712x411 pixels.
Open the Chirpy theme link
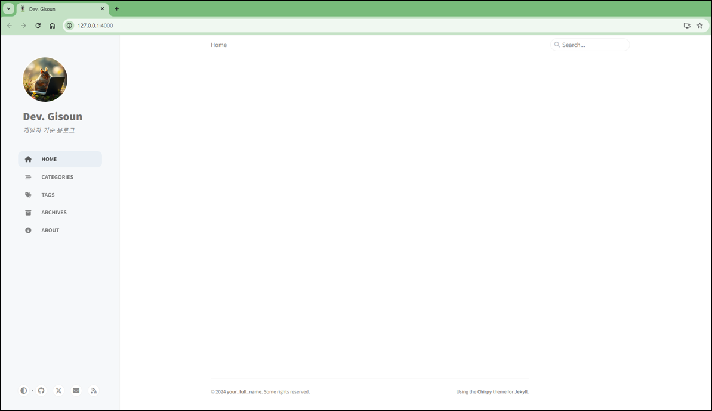pos(485,392)
